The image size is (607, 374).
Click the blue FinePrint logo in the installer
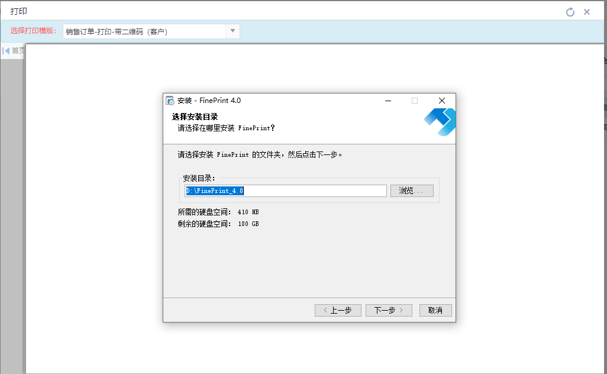[440, 122]
